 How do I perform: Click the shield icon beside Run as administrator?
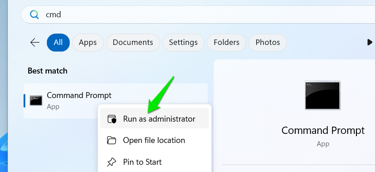pos(112,119)
